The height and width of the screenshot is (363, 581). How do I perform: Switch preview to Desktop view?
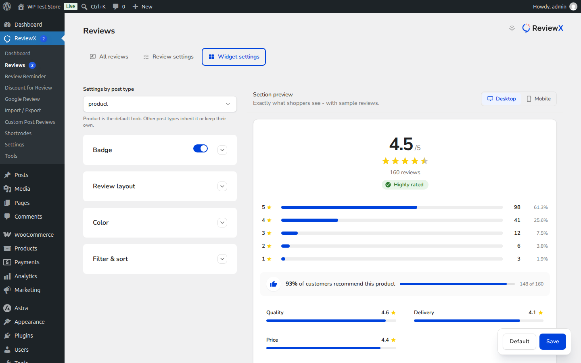[x=502, y=99]
